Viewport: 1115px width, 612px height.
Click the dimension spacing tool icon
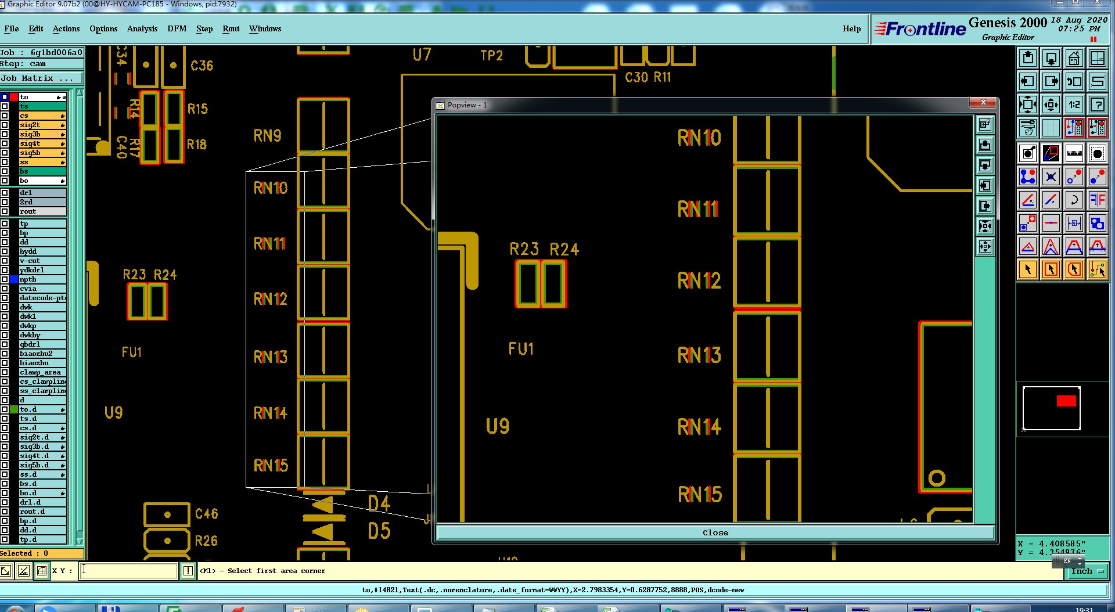click(x=1074, y=223)
